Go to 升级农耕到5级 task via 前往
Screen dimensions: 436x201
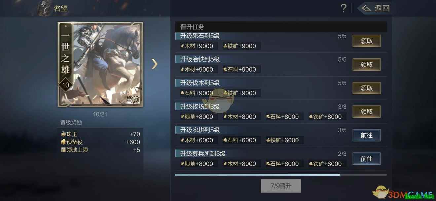(367, 135)
